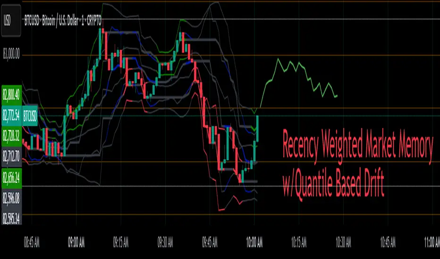Click the green 82,656.24 price label
The height and width of the screenshot is (259, 440).
(x=11, y=178)
